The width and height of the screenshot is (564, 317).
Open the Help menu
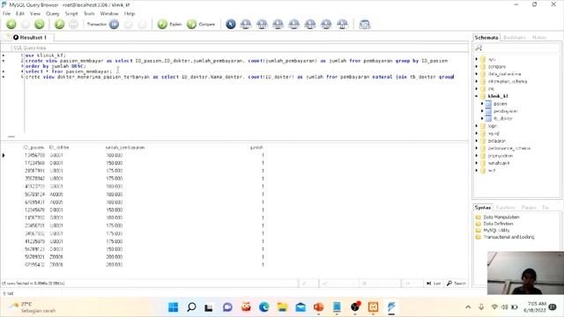coord(130,14)
